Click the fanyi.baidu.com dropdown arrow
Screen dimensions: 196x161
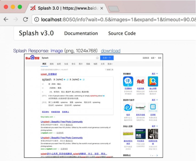point(54,117)
